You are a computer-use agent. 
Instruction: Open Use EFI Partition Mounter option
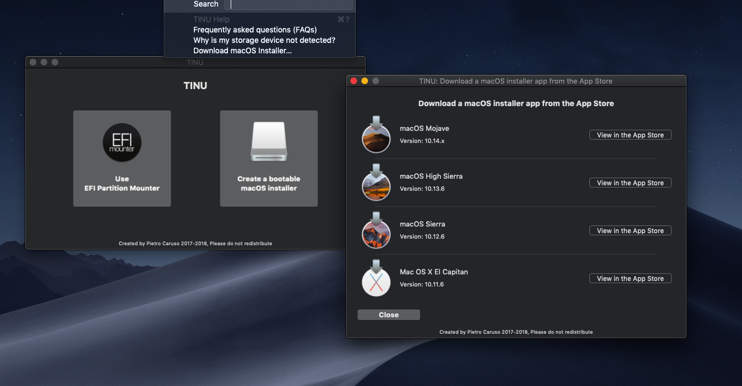click(122, 158)
